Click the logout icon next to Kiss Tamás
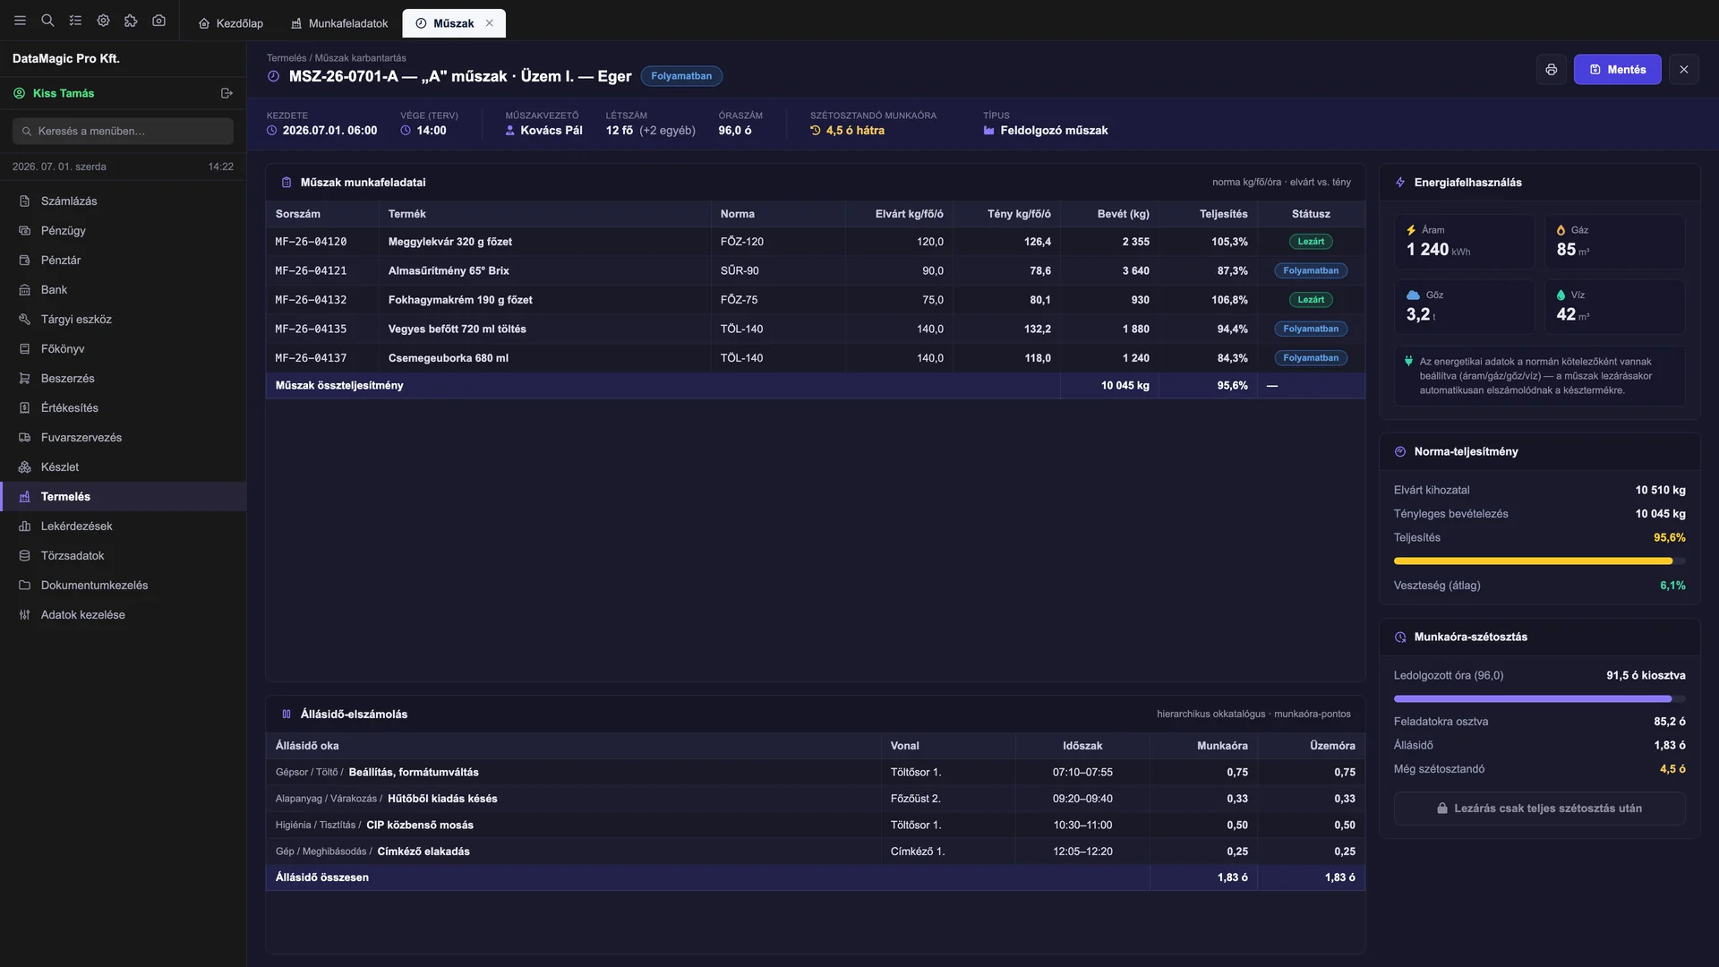The image size is (1719, 967). click(227, 93)
